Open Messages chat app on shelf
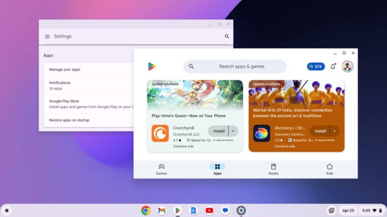387x217 pixels. point(225,210)
